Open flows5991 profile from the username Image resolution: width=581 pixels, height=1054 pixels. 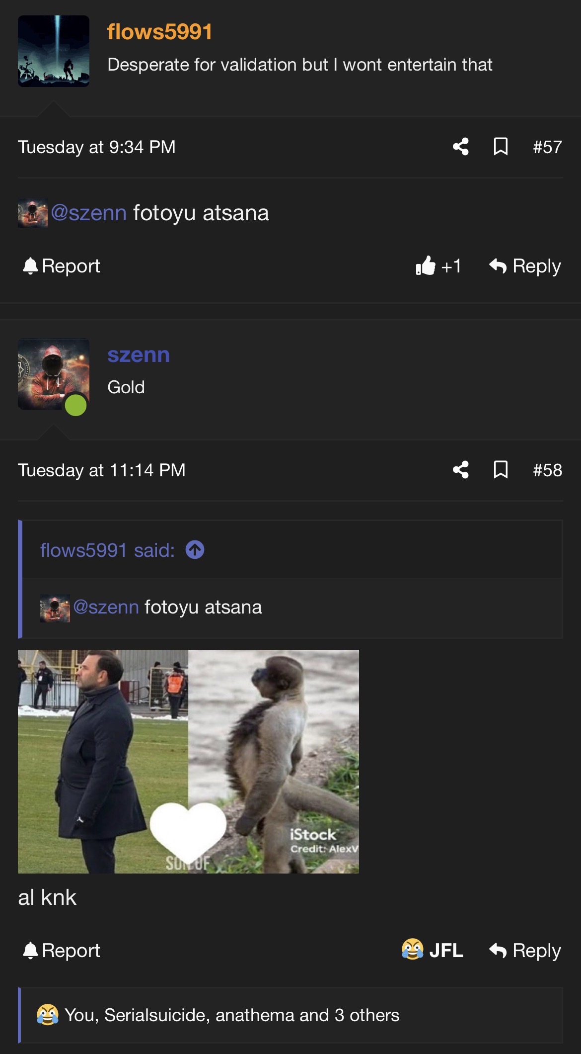(x=160, y=32)
